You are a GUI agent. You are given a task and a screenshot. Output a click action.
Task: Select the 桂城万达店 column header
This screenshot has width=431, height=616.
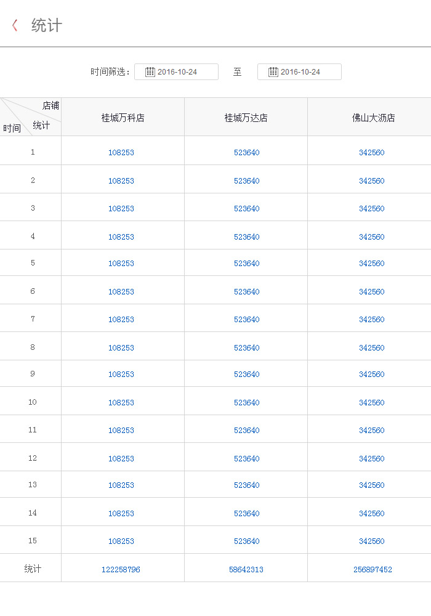(x=246, y=118)
